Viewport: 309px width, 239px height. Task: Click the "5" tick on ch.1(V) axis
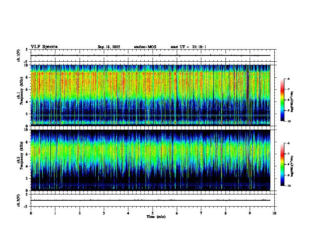pos(27,50)
